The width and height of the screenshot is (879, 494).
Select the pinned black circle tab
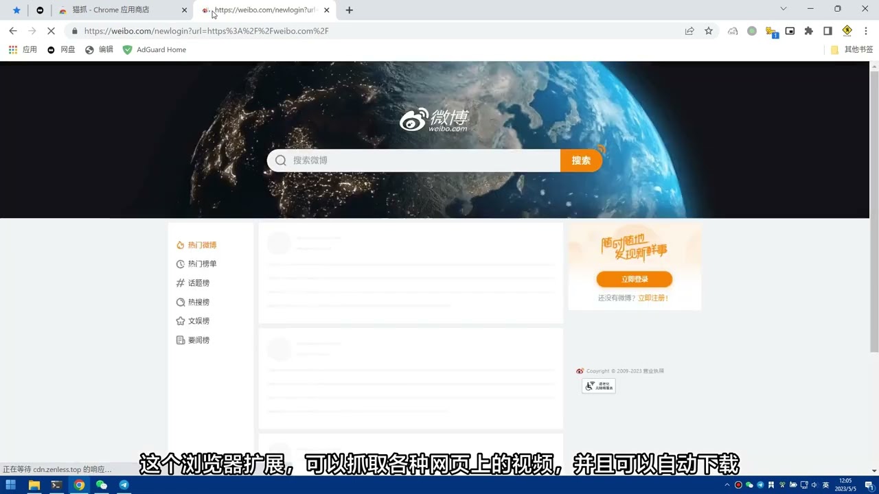(x=40, y=10)
